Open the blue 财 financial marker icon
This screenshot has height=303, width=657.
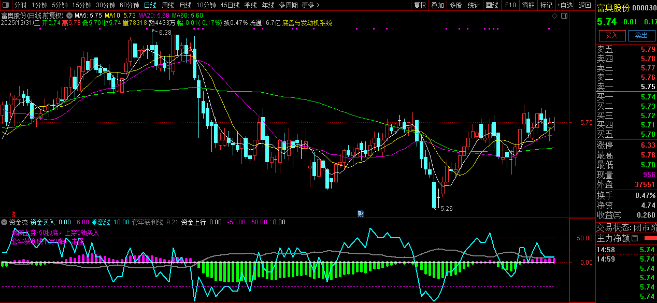[361, 213]
